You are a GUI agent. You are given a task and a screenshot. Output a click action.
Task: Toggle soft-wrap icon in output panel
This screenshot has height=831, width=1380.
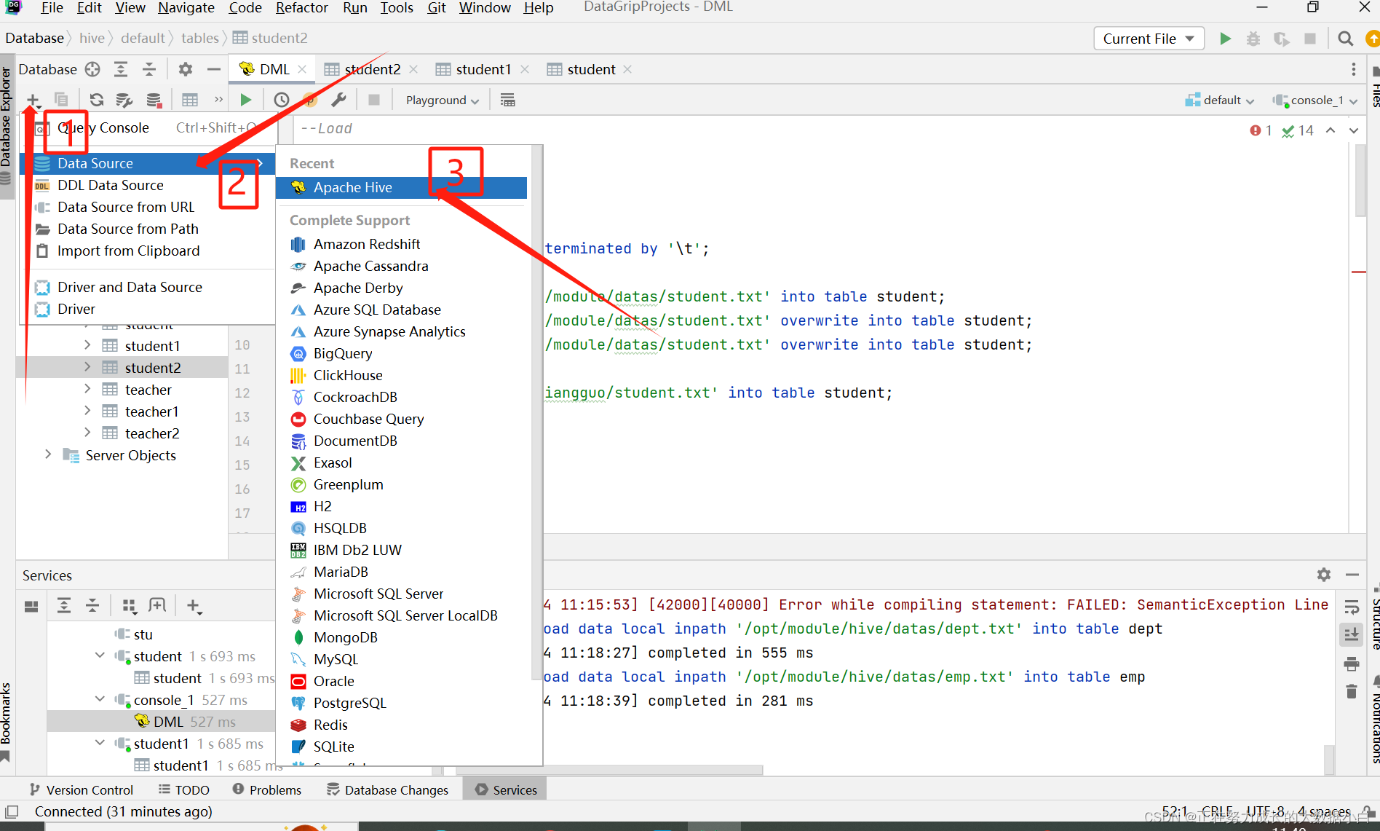click(x=1352, y=607)
